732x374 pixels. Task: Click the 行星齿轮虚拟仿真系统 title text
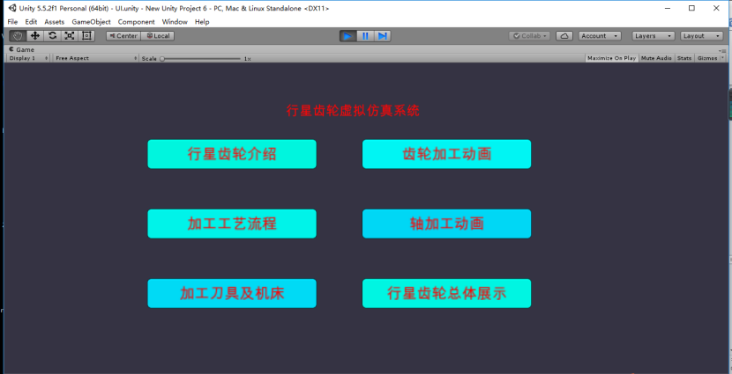[x=353, y=111]
